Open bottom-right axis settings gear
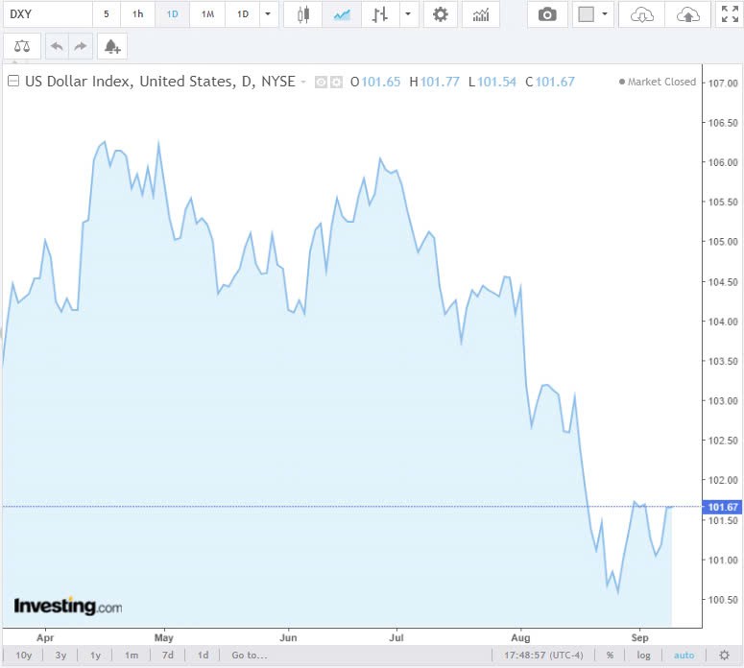Viewport: 744px width, 668px height. 724,656
